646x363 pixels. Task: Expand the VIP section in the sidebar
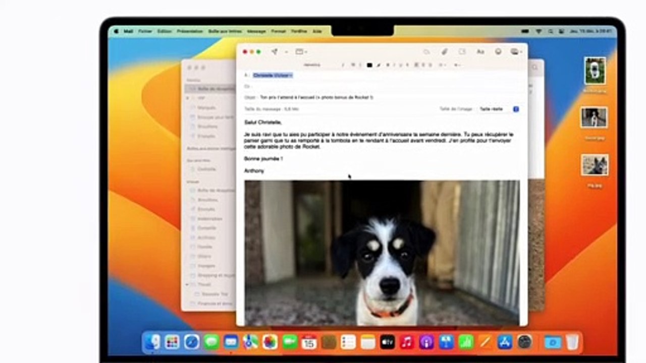tap(189, 98)
